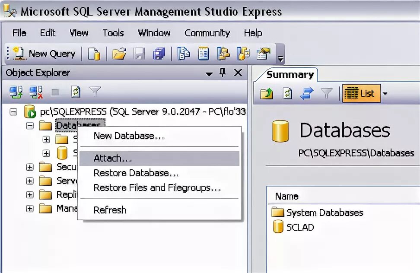The width and height of the screenshot is (420, 273).
Task: Expand the System Databases subfolder in the tree
Action: click(46, 140)
